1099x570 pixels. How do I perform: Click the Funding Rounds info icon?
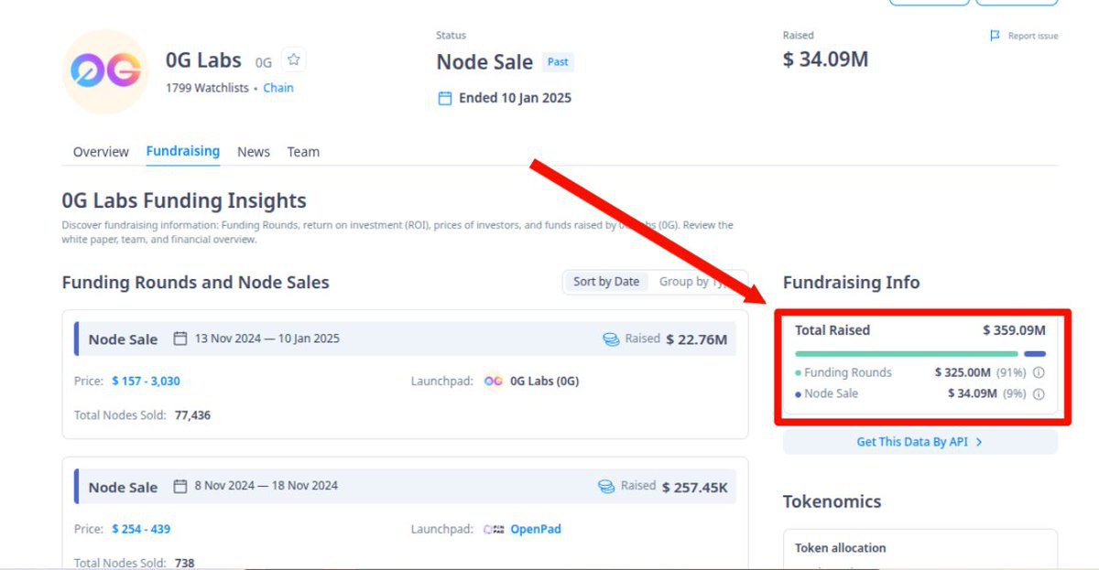point(1039,372)
